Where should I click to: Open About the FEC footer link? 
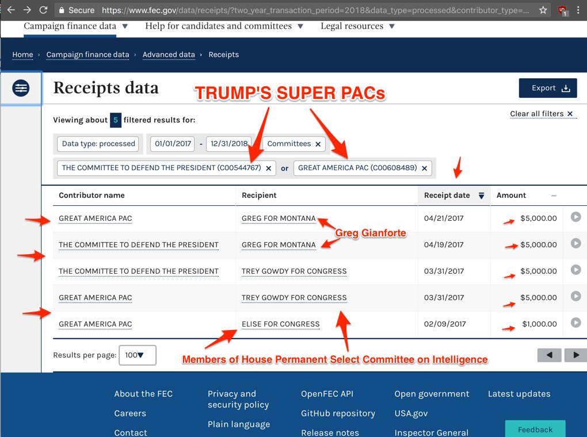(143, 394)
